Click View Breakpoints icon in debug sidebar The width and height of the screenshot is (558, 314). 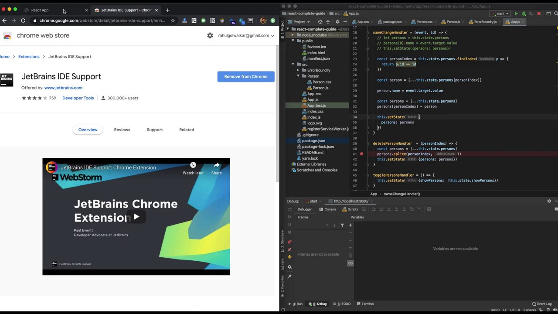pos(289,242)
